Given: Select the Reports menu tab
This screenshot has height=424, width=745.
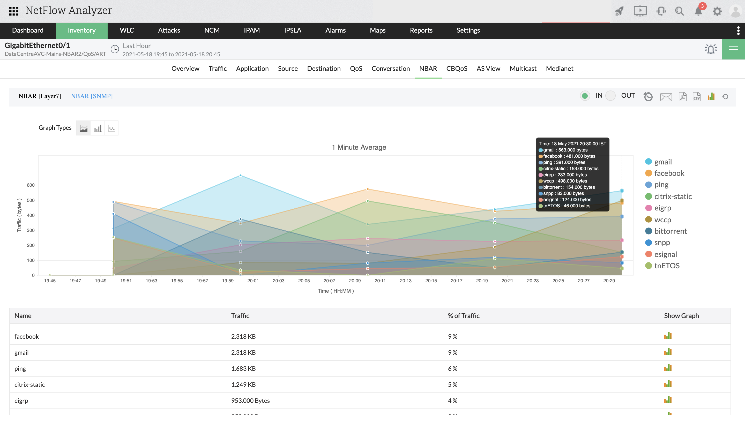Looking at the screenshot, I should pyautogui.click(x=421, y=30).
